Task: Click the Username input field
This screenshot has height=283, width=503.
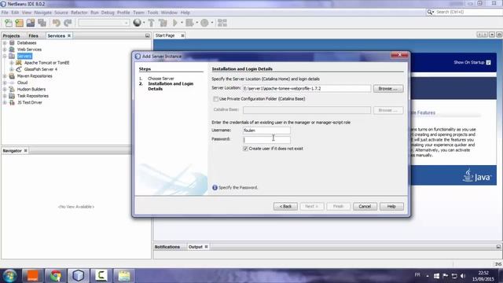Action: pyautogui.click(x=266, y=130)
